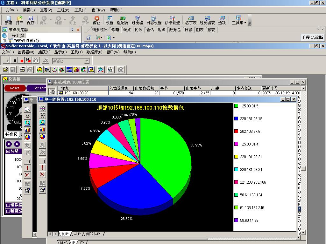Switch to the 矩阵 tab
Screen dimensions: 326x244
click(x=162, y=30)
